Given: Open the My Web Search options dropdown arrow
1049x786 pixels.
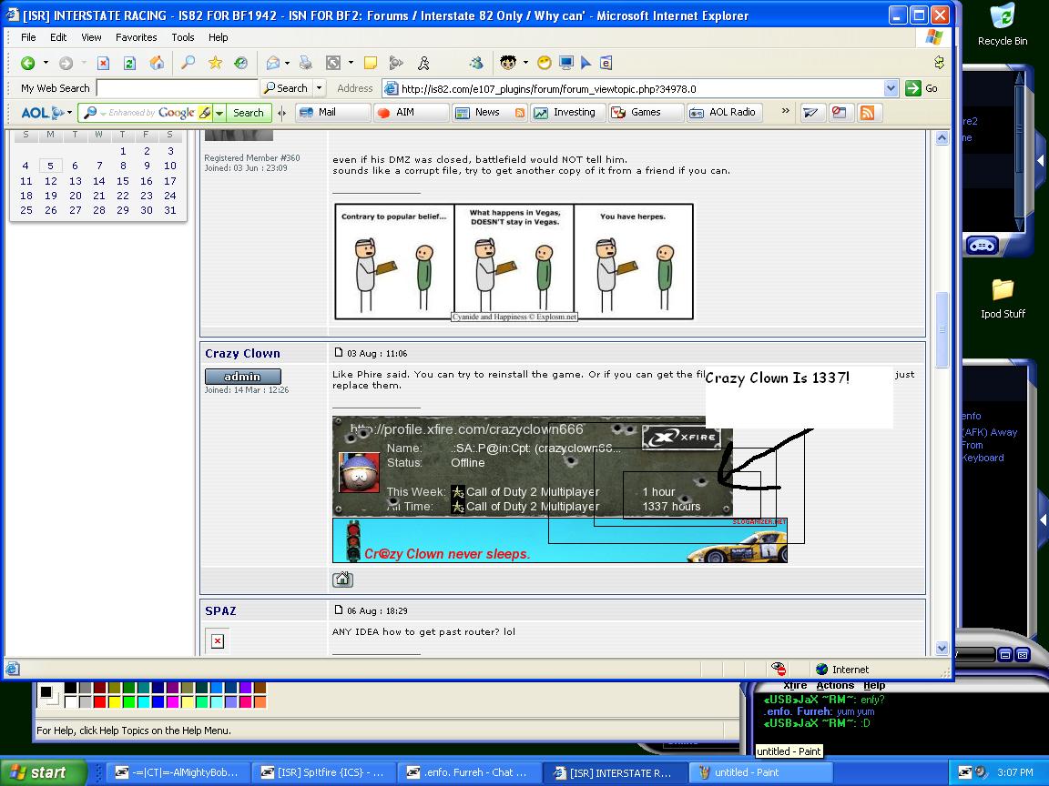Looking at the screenshot, I should (319, 87).
